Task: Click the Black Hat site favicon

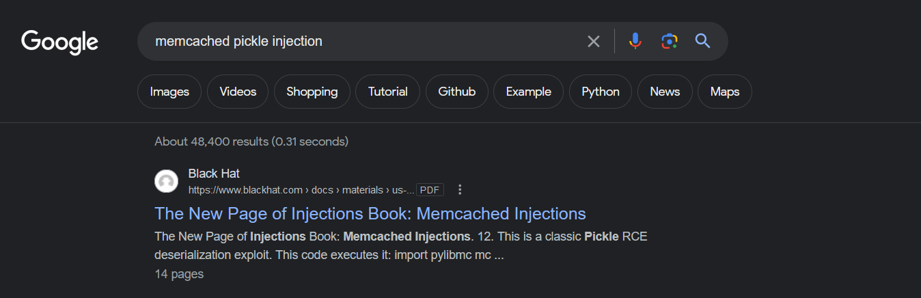Action: 166,181
